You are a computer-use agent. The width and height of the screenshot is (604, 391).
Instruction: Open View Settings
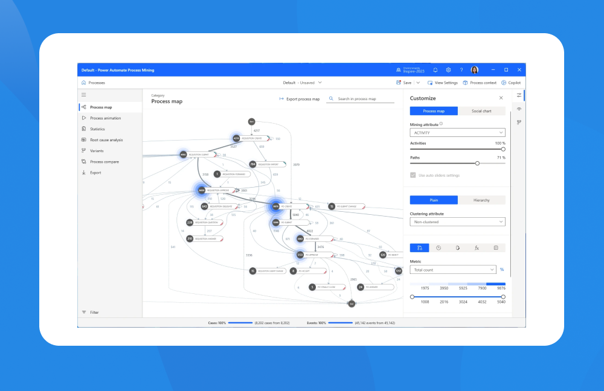coord(443,83)
